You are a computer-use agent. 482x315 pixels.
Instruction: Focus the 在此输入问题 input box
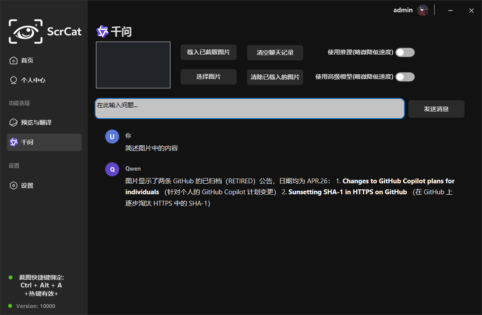(x=250, y=108)
